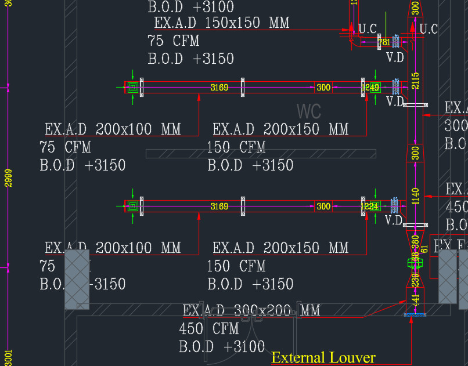Click the 'U.C' label at top right

[428, 29]
